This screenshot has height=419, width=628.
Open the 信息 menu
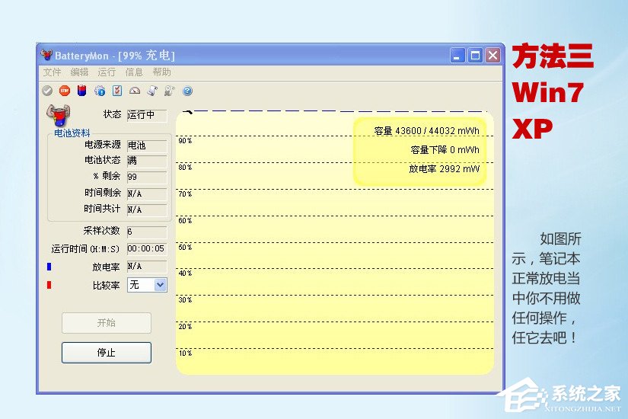pos(134,72)
